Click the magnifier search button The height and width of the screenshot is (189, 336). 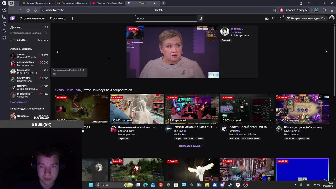pos(201,18)
